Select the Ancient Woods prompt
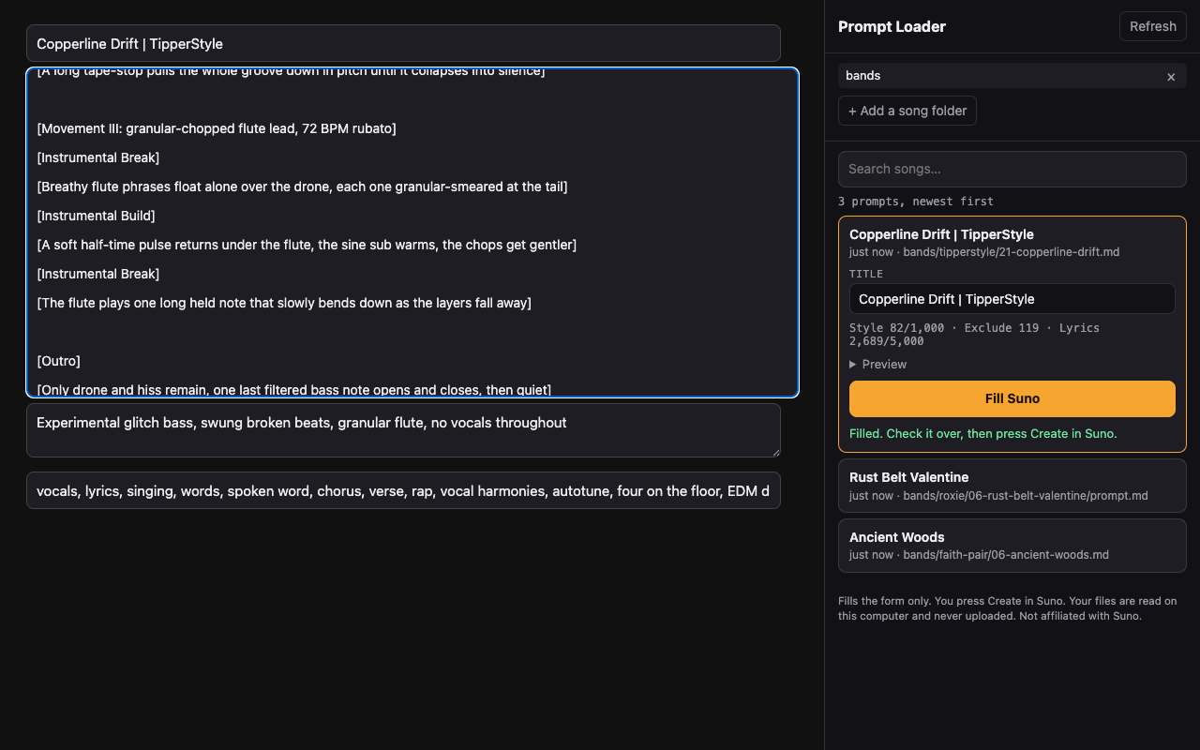1200x750 pixels. [x=1012, y=546]
